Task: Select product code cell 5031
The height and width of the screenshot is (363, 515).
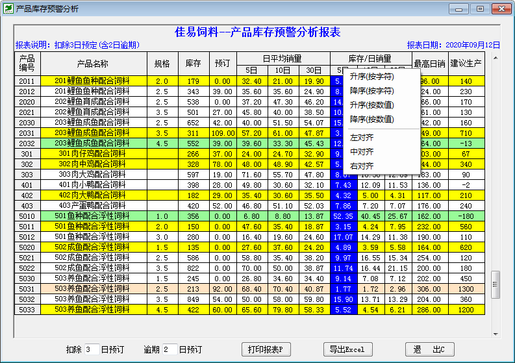Action: [27, 289]
